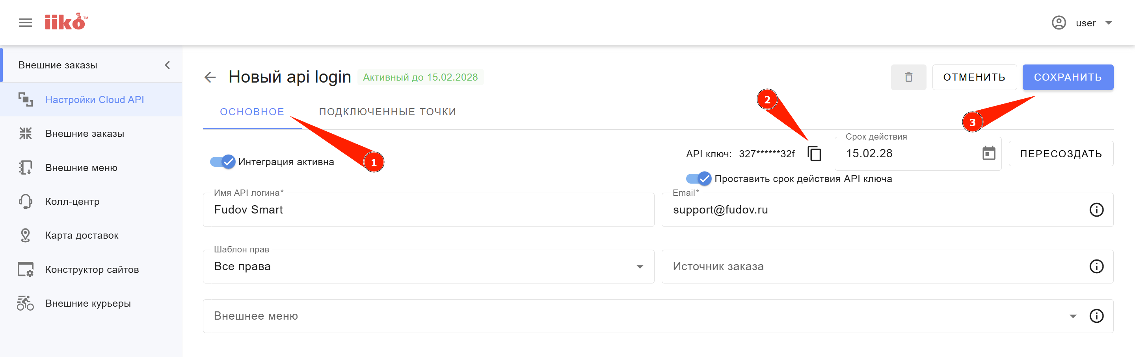Open Карта доставок in the sidebar
This screenshot has width=1135, height=357.
point(82,235)
